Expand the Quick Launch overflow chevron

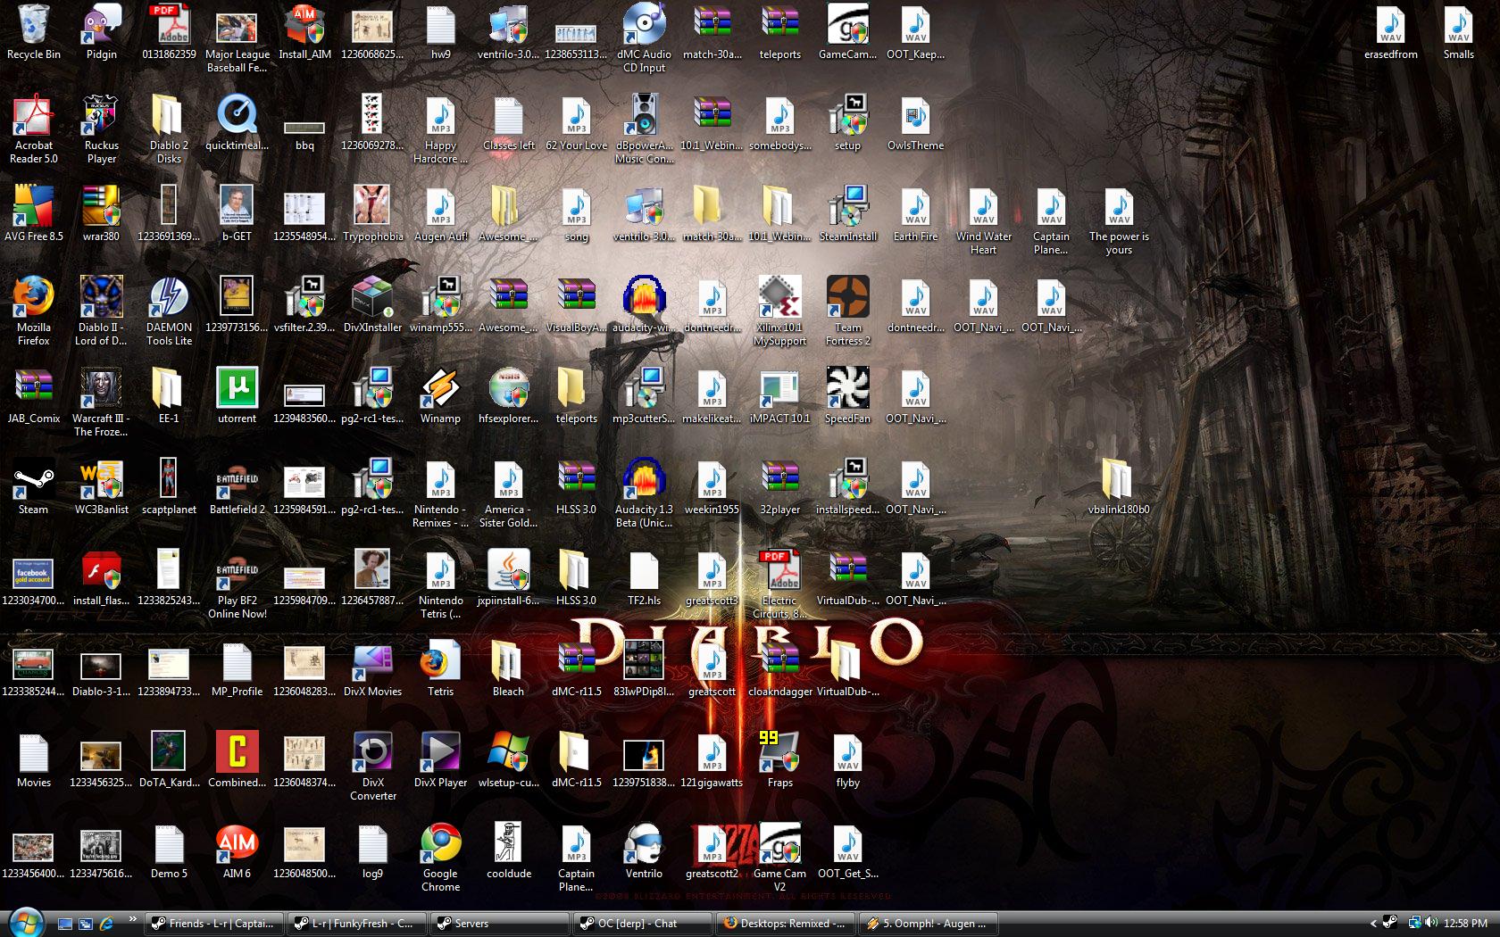[x=133, y=919]
